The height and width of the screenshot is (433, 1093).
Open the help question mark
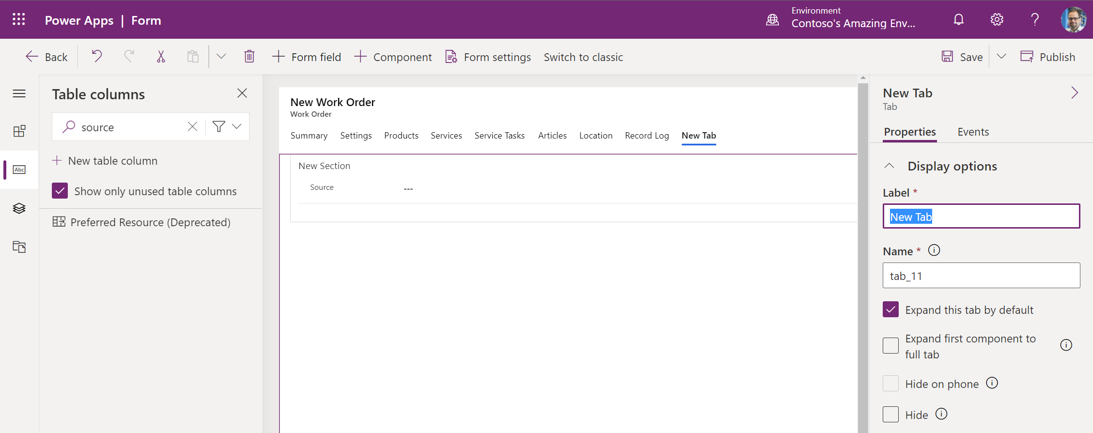click(1034, 19)
